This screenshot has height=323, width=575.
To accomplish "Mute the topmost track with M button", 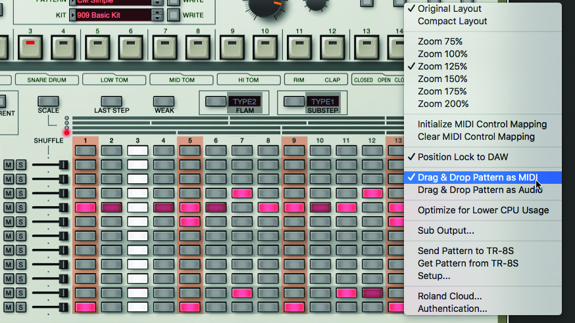I will point(9,165).
